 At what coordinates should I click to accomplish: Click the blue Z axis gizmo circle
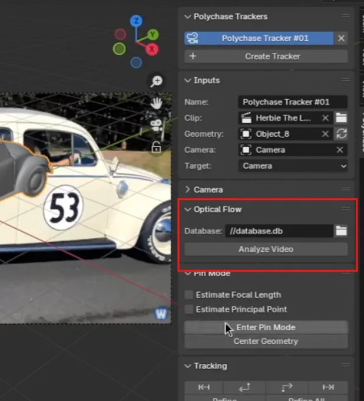coord(136,21)
